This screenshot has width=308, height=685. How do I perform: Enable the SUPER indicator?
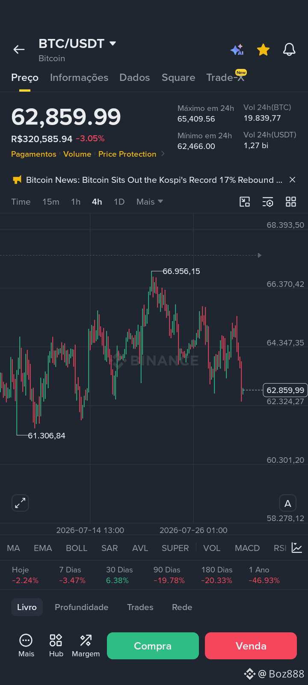[x=175, y=548]
